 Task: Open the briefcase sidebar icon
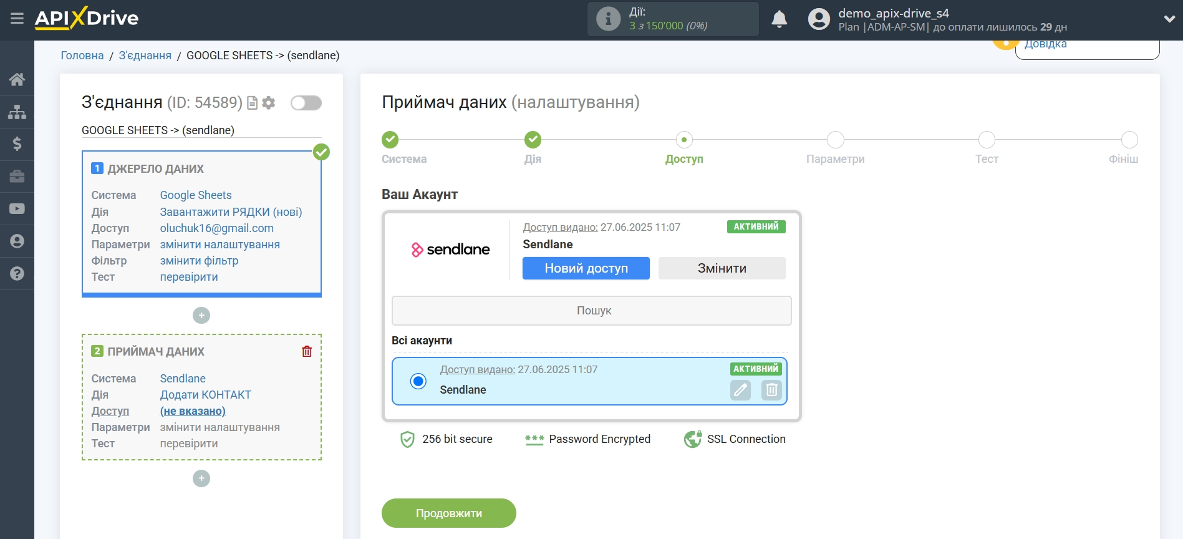click(x=17, y=177)
